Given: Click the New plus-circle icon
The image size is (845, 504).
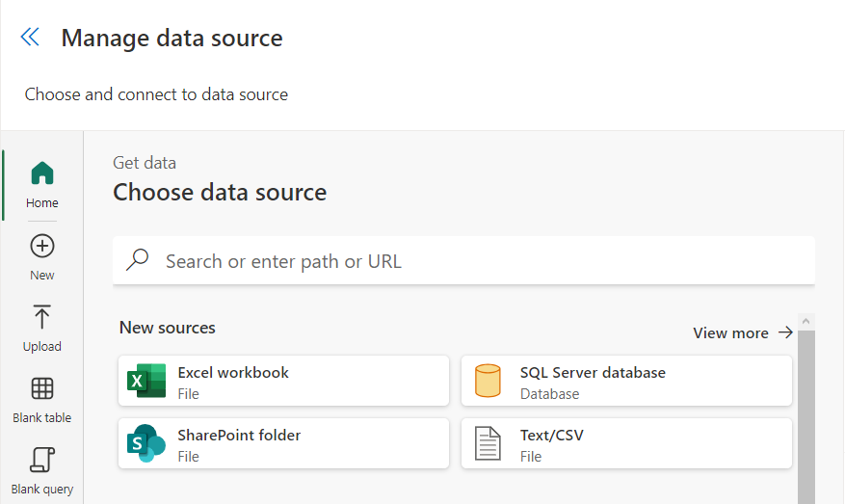Looking at the screenshot, I should (42, 246).
